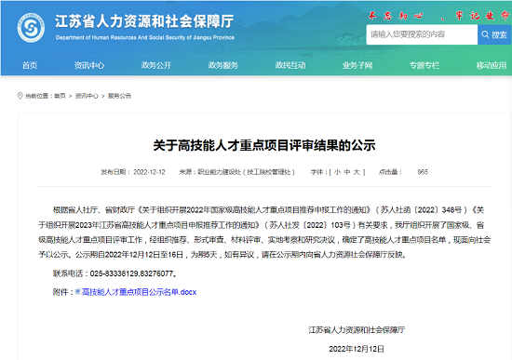Open the 资讯中心 navigation menu
The image size is (512, 360).
click(x=89, y=65)
